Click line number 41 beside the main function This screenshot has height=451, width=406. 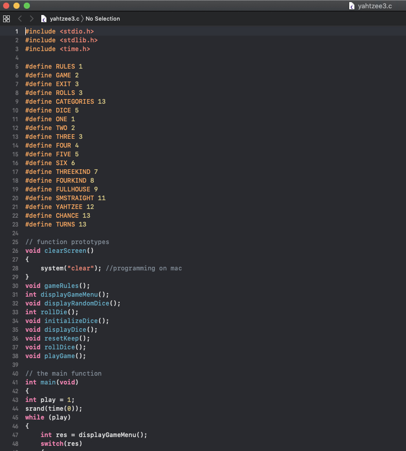tap(15, 382)
